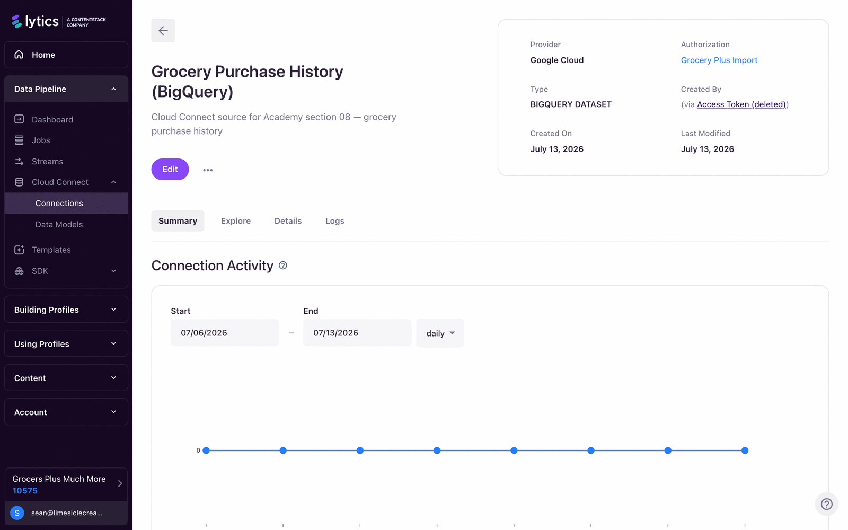Open the daily interval dropdown
This screenshot has height=530, width=848.
(440, 333)
